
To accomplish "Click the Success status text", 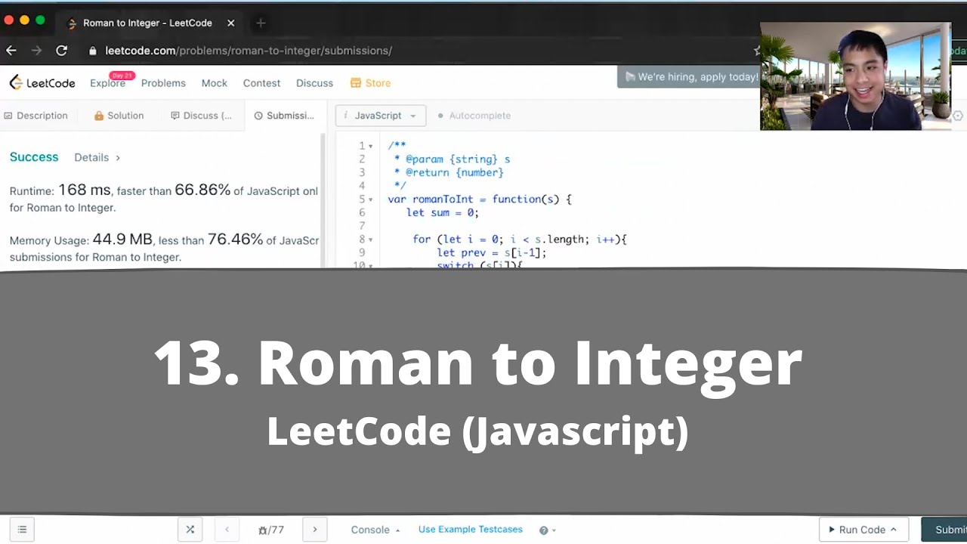I will 34,157.
